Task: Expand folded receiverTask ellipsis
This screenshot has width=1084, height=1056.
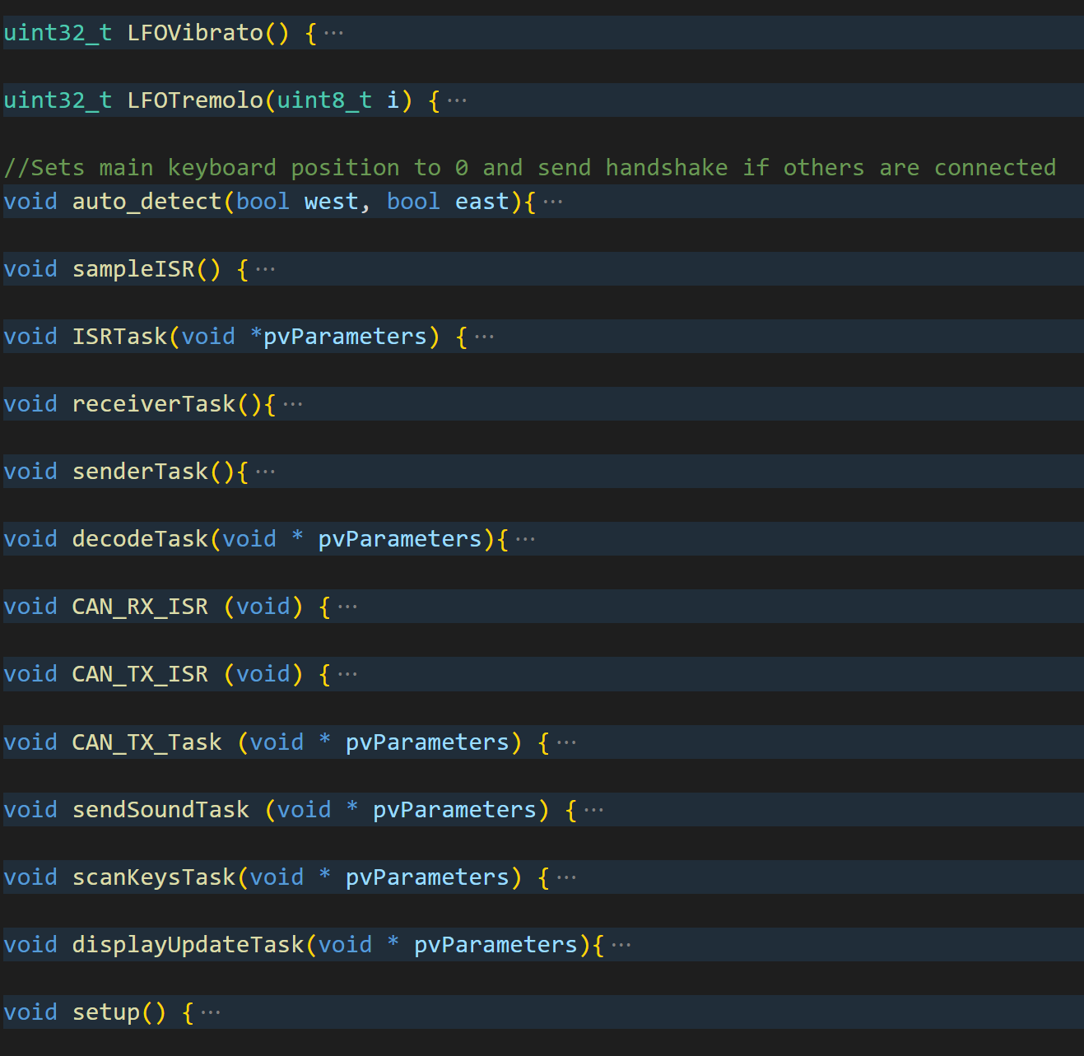Action: point(292,405)
